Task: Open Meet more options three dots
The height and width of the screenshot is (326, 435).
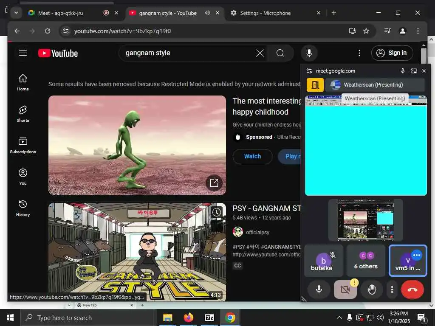Action: click(x=392, y=289)
